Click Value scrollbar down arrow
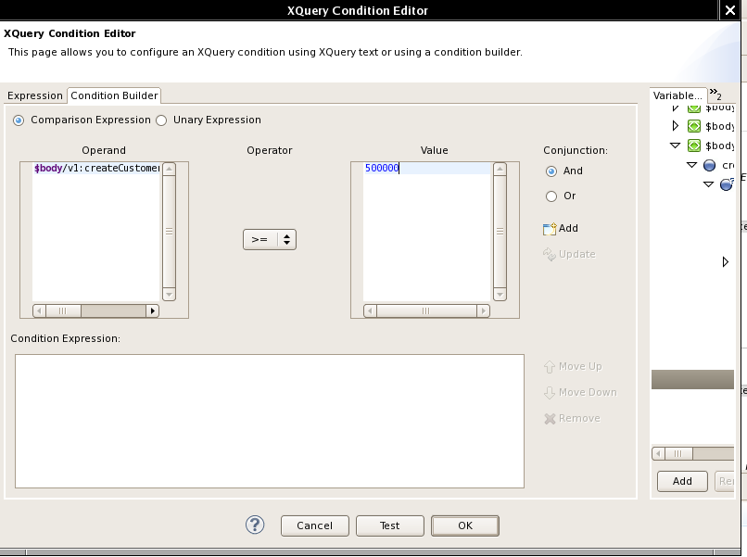This screenshot has height=557, width=747. point(500,294)
